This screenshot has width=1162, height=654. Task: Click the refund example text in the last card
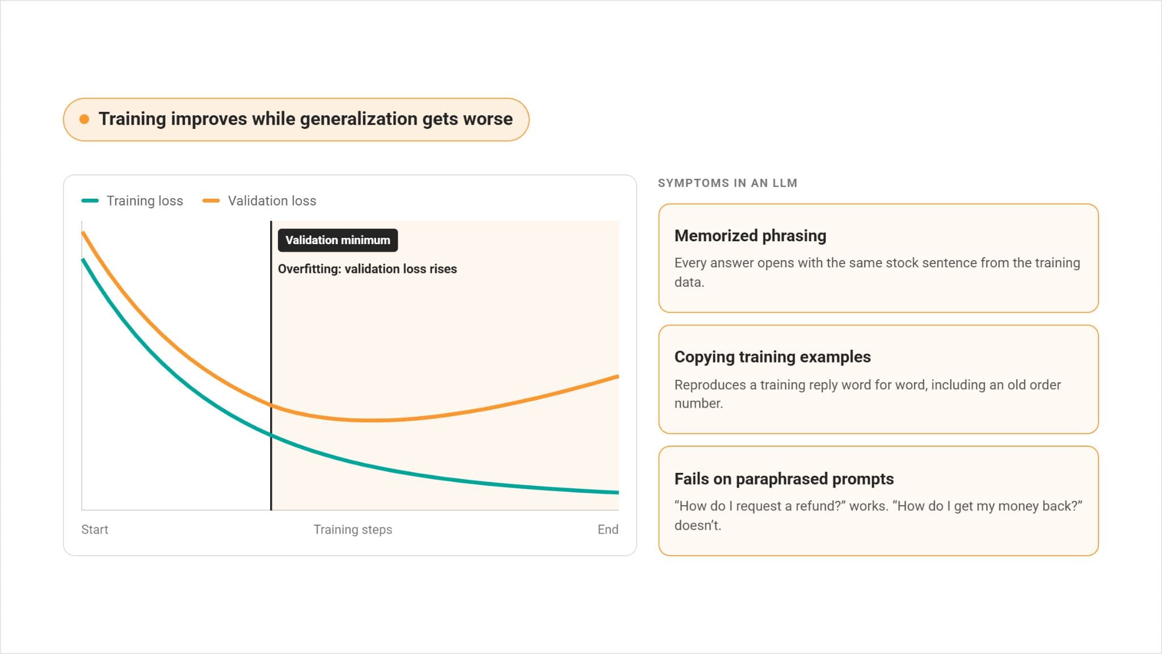(878, 515)
